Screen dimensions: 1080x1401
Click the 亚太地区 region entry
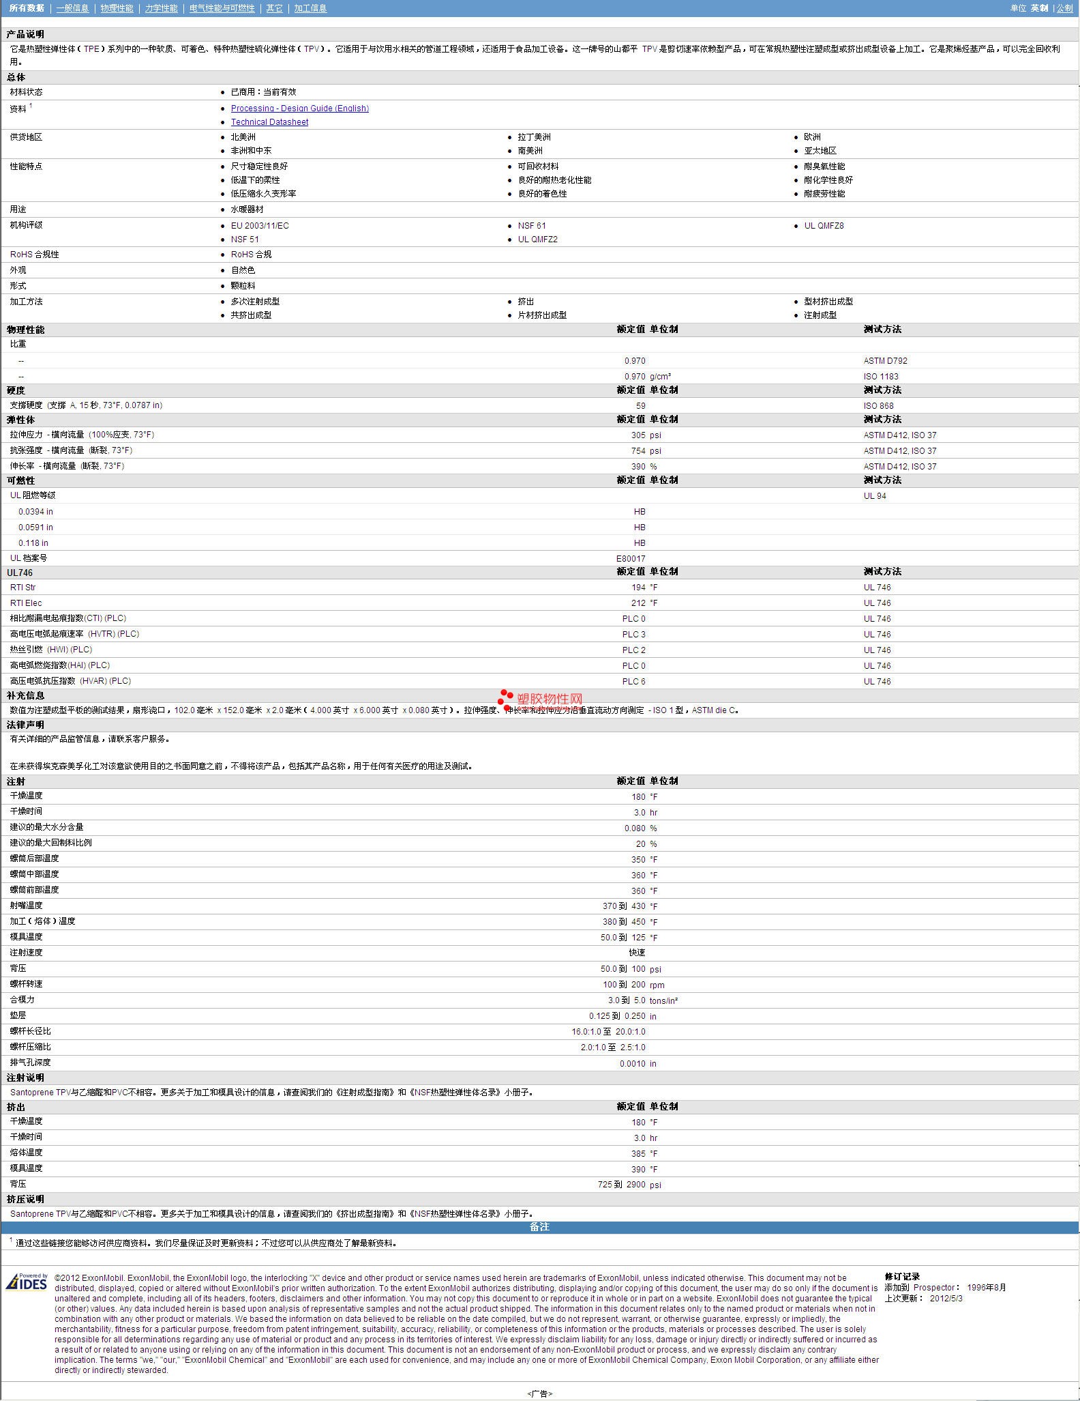(x=820, y=151)
